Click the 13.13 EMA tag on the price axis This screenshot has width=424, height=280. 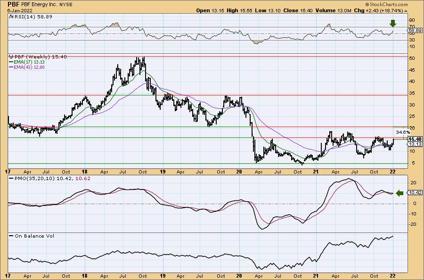pyautogui.click(x=416, y=144)
